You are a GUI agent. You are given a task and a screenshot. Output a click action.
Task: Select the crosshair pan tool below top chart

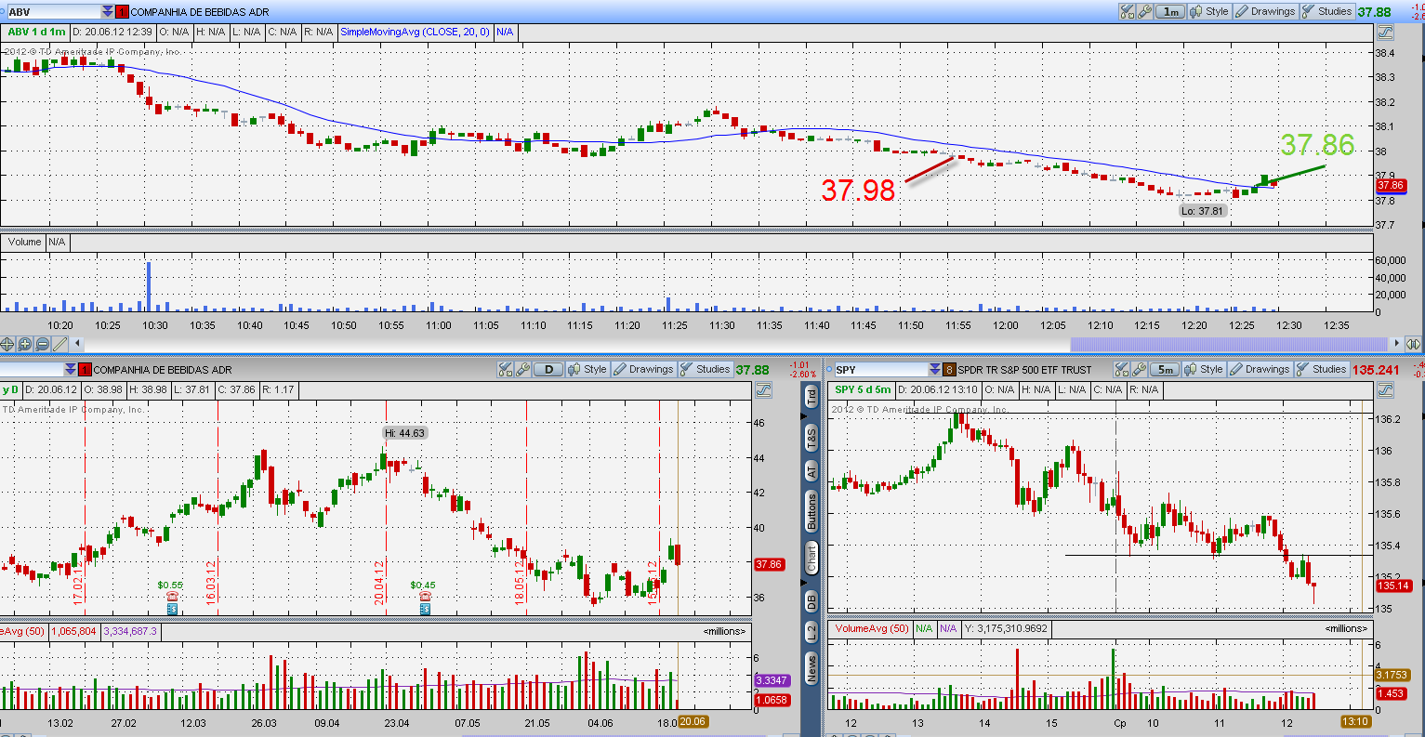tap(8, 344)
